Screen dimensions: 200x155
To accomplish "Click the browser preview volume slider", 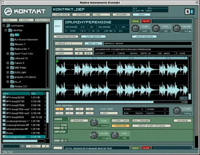I will (x=14, y=146).
